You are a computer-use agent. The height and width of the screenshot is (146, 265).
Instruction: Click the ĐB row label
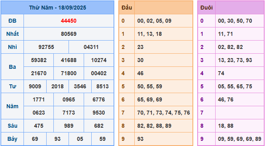click(x=12, y=21)
